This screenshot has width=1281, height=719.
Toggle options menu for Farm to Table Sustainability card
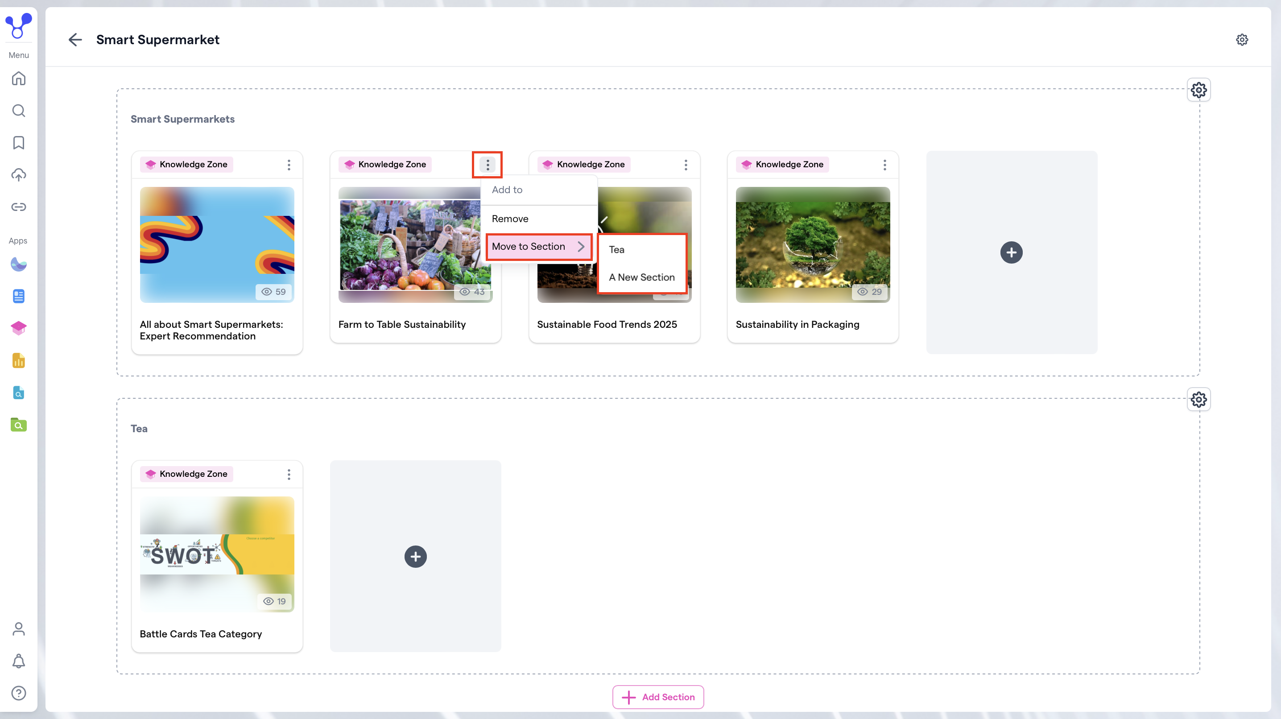(x=488, y=165)
